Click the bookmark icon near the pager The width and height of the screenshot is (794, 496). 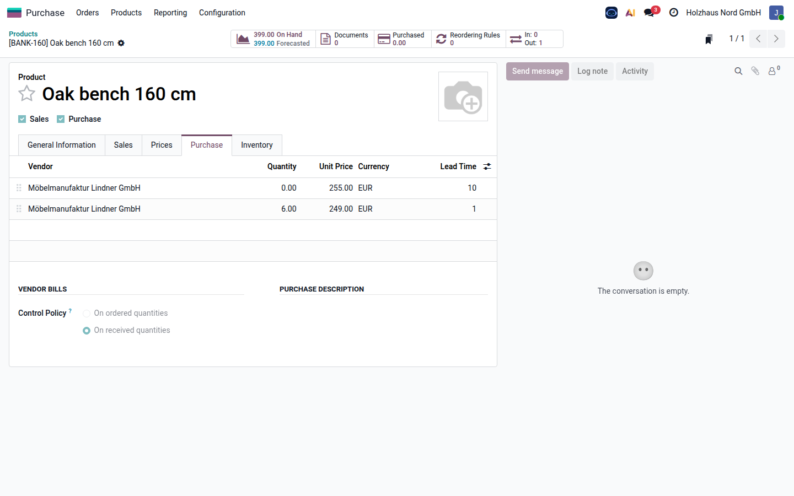pyautogui.click(x=709, y=39)
